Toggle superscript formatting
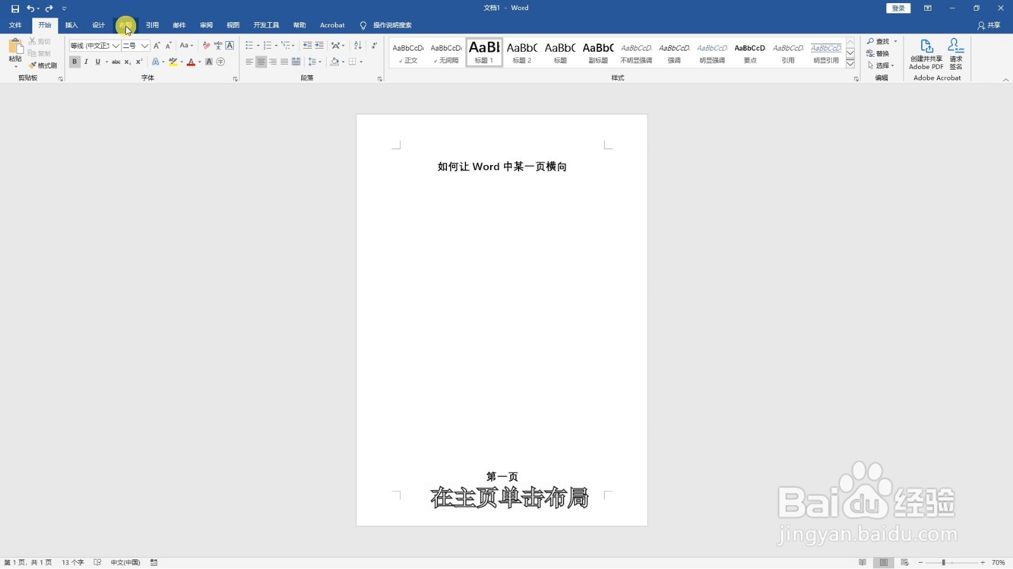Viewport: 1013px width, 569px height. (139, 62)
